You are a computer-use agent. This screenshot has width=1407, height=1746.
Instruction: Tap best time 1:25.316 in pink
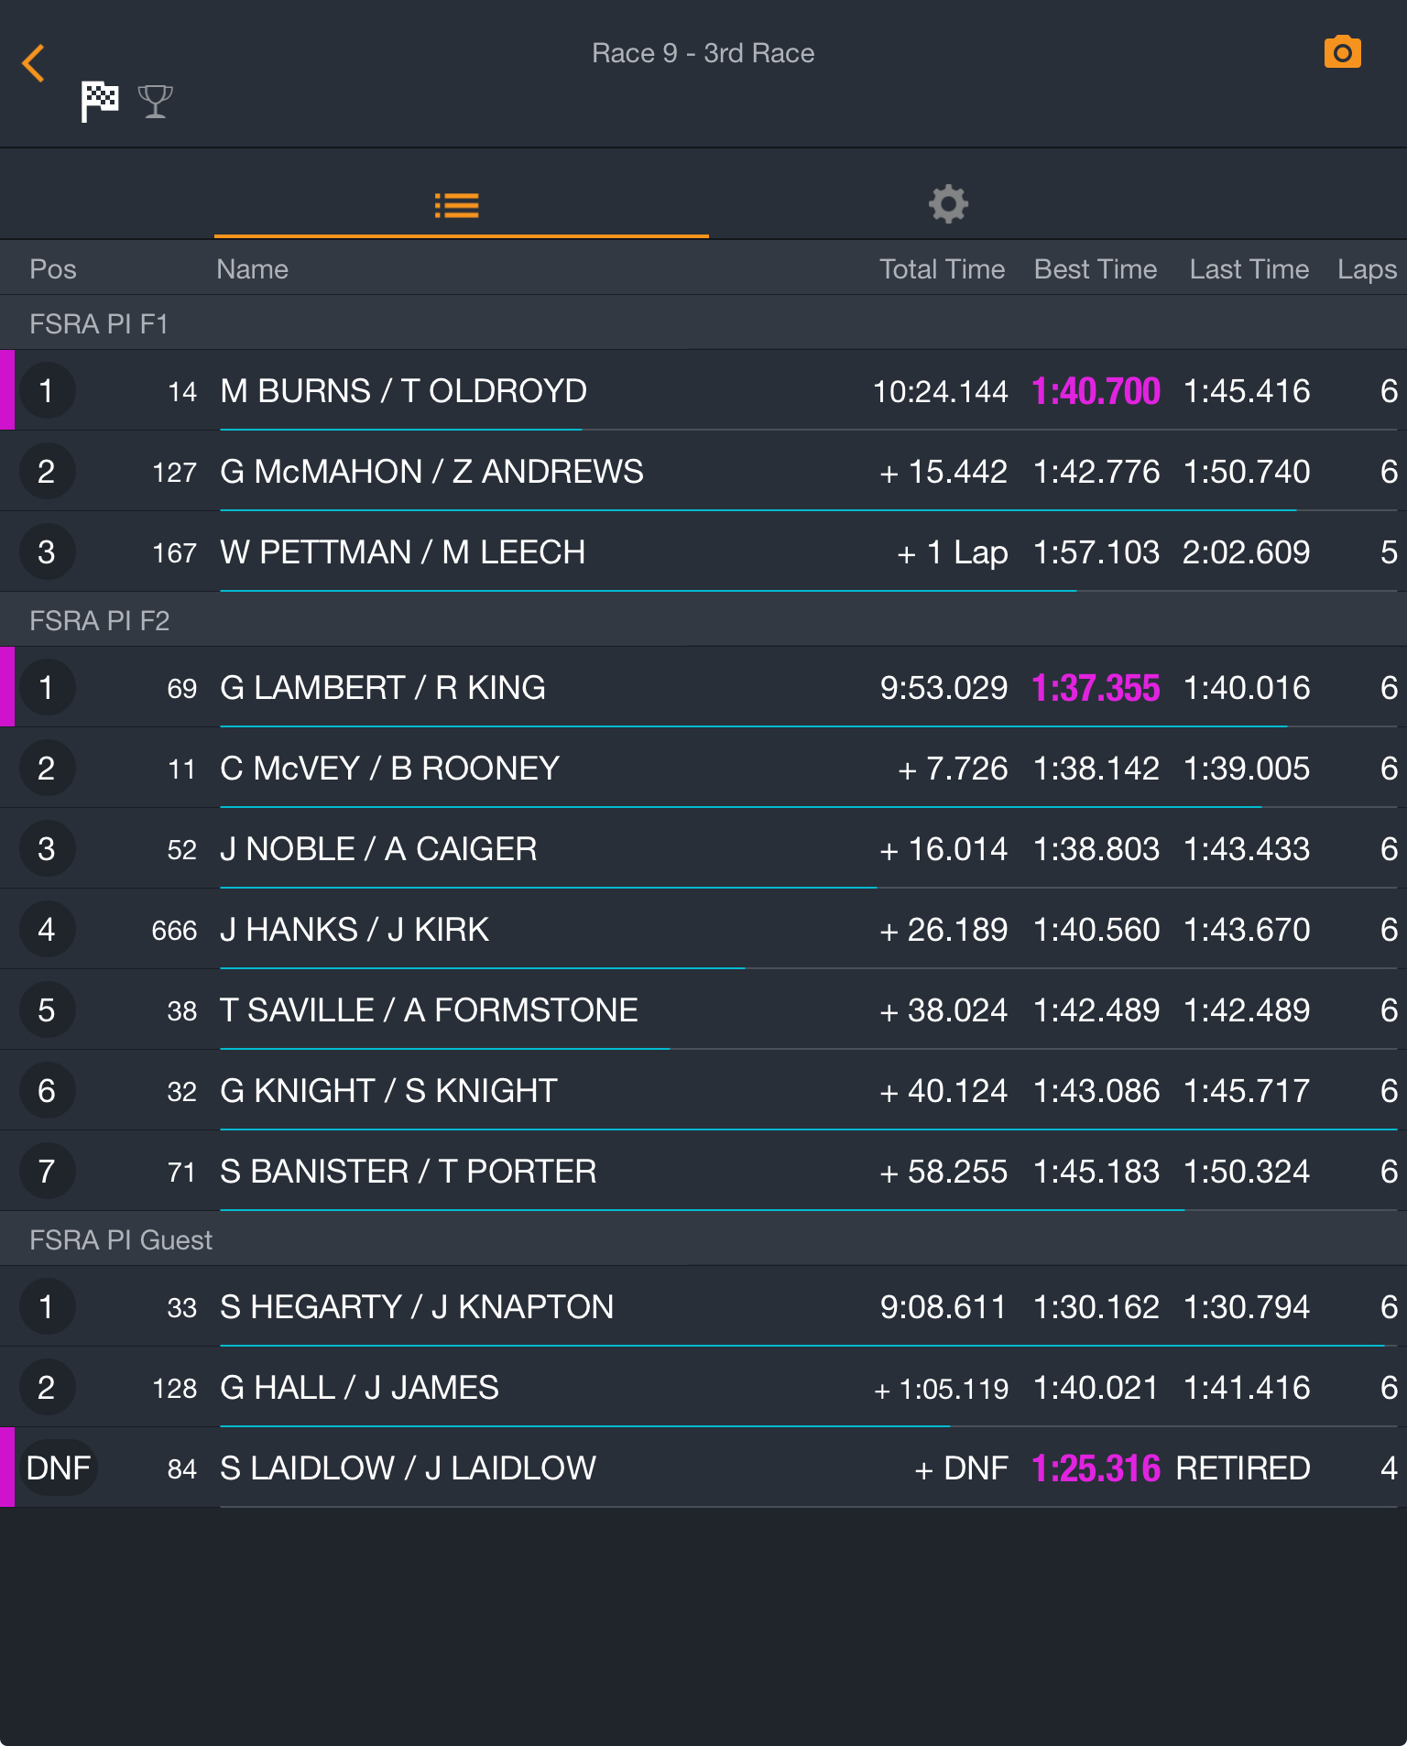coord(1096,1468)
